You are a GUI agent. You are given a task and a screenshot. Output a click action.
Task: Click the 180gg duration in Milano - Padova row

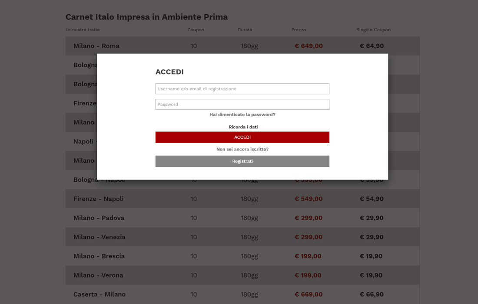point(249,218)
